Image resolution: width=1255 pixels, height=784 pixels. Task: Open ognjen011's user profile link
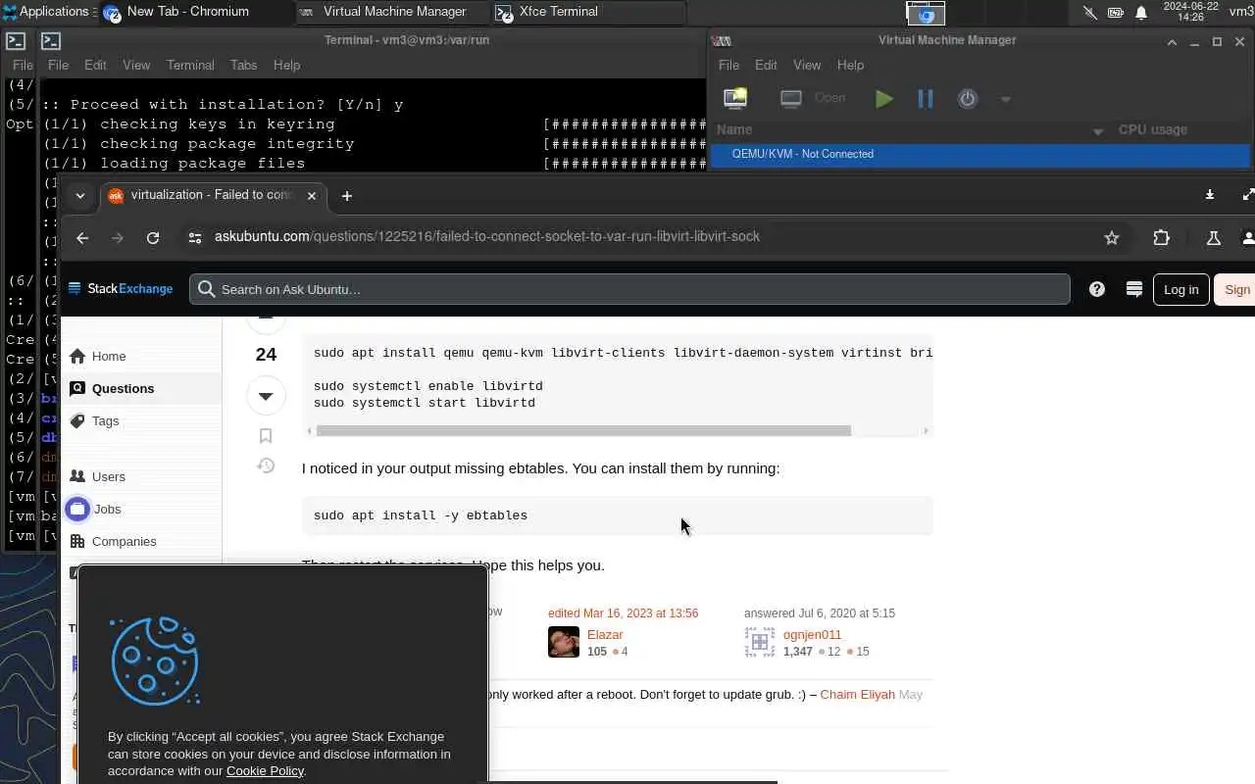coord(812,635)
